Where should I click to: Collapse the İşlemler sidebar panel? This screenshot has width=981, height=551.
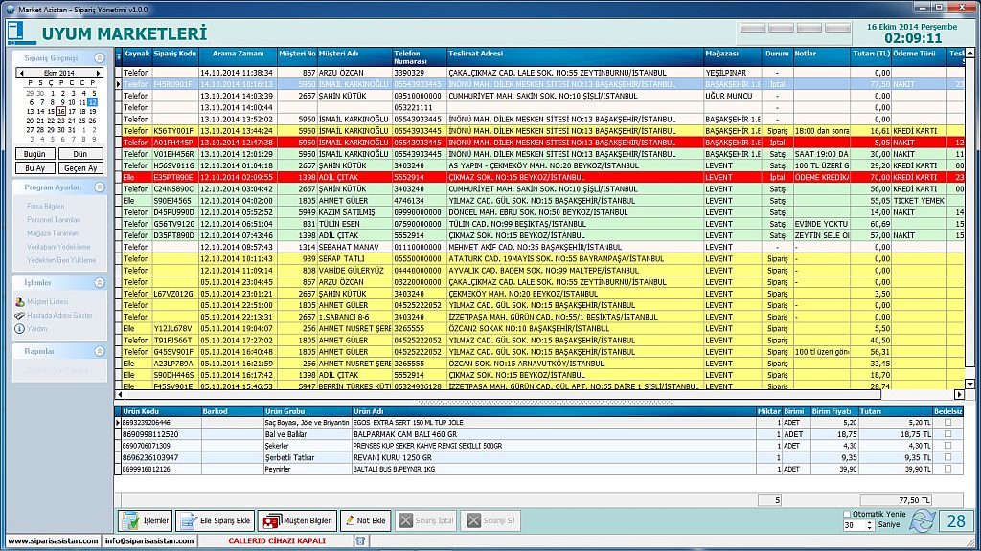[x=99, y=283]
